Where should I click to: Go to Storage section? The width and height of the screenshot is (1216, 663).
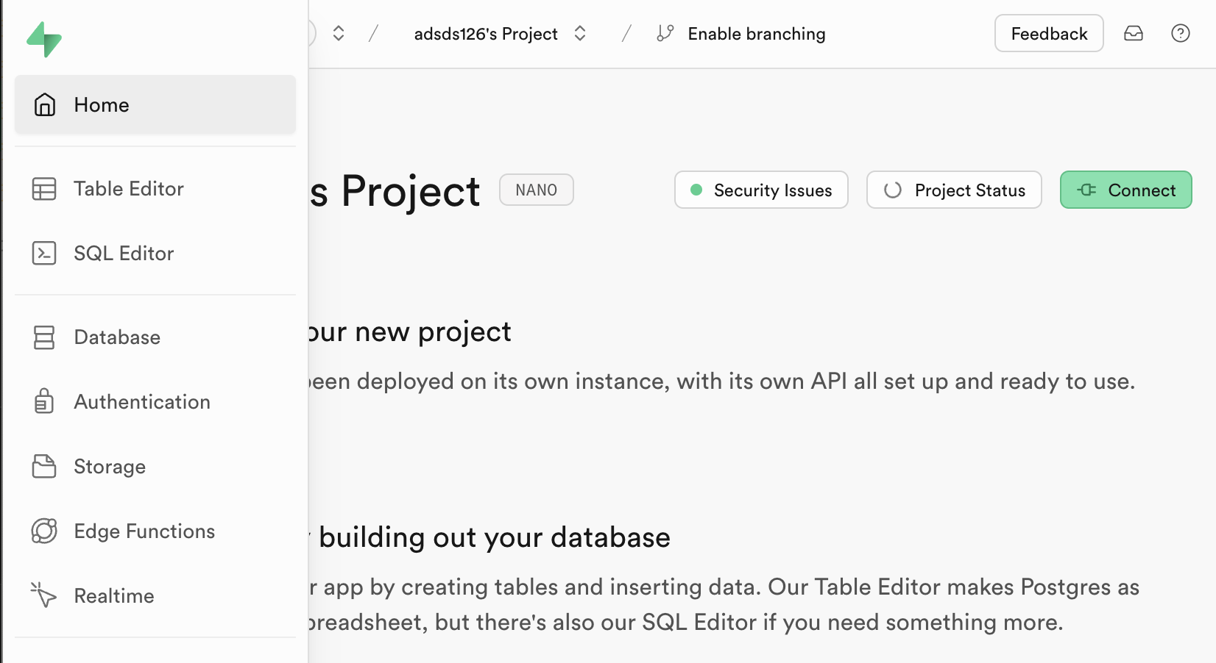[155, 466]
